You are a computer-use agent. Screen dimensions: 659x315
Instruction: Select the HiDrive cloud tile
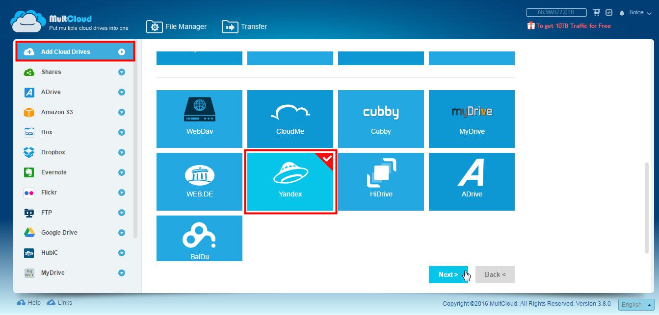click(x=381, y=182)
